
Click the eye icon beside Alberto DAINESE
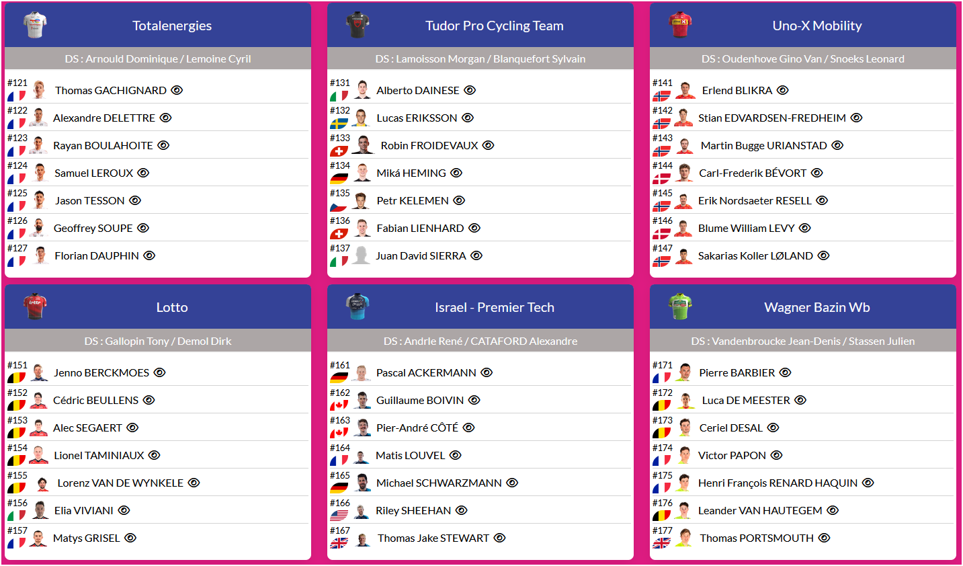470,90
